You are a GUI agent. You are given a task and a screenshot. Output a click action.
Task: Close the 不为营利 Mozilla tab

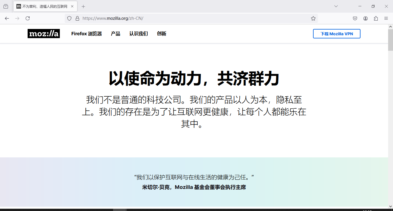click(x=72, y=6)
